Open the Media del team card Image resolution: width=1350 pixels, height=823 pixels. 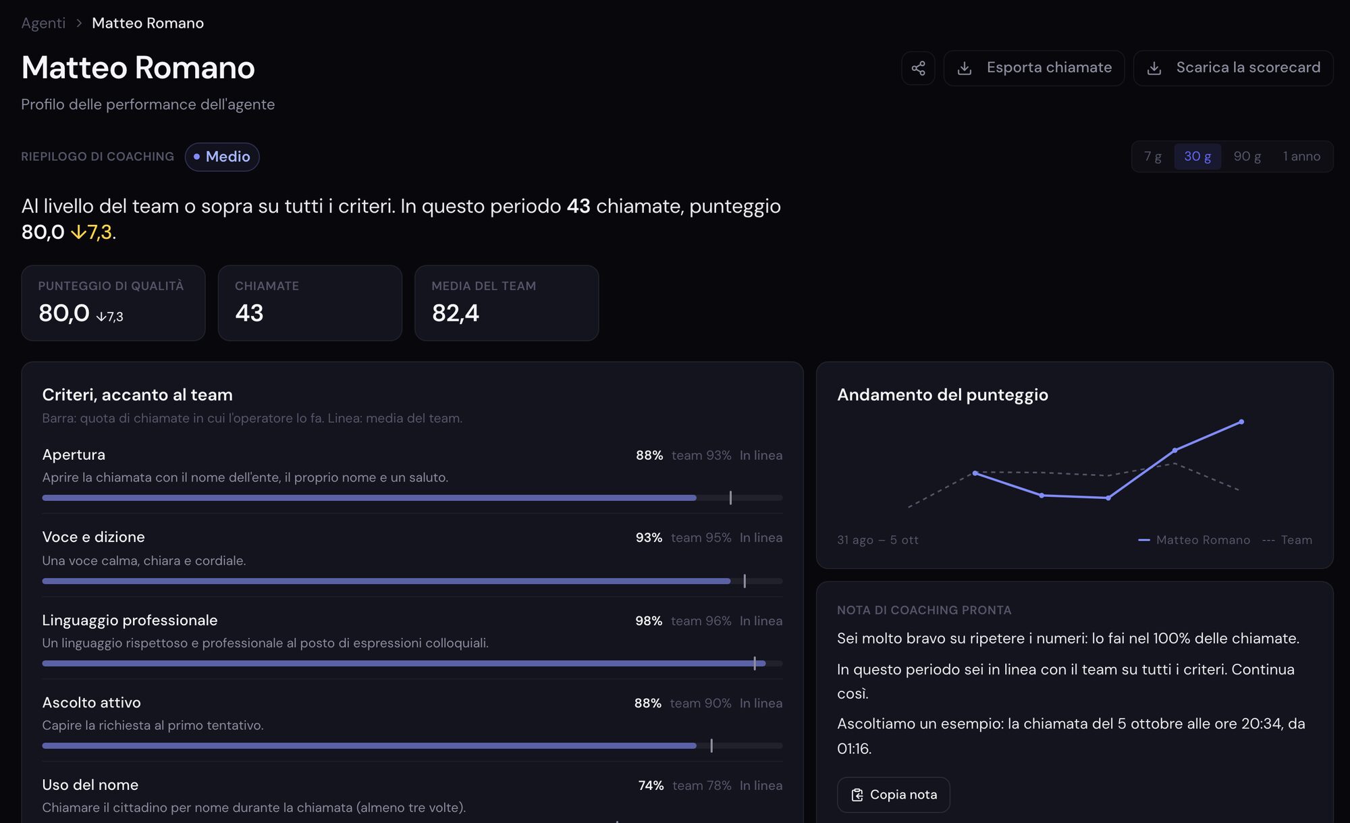(x=506, y=303)
